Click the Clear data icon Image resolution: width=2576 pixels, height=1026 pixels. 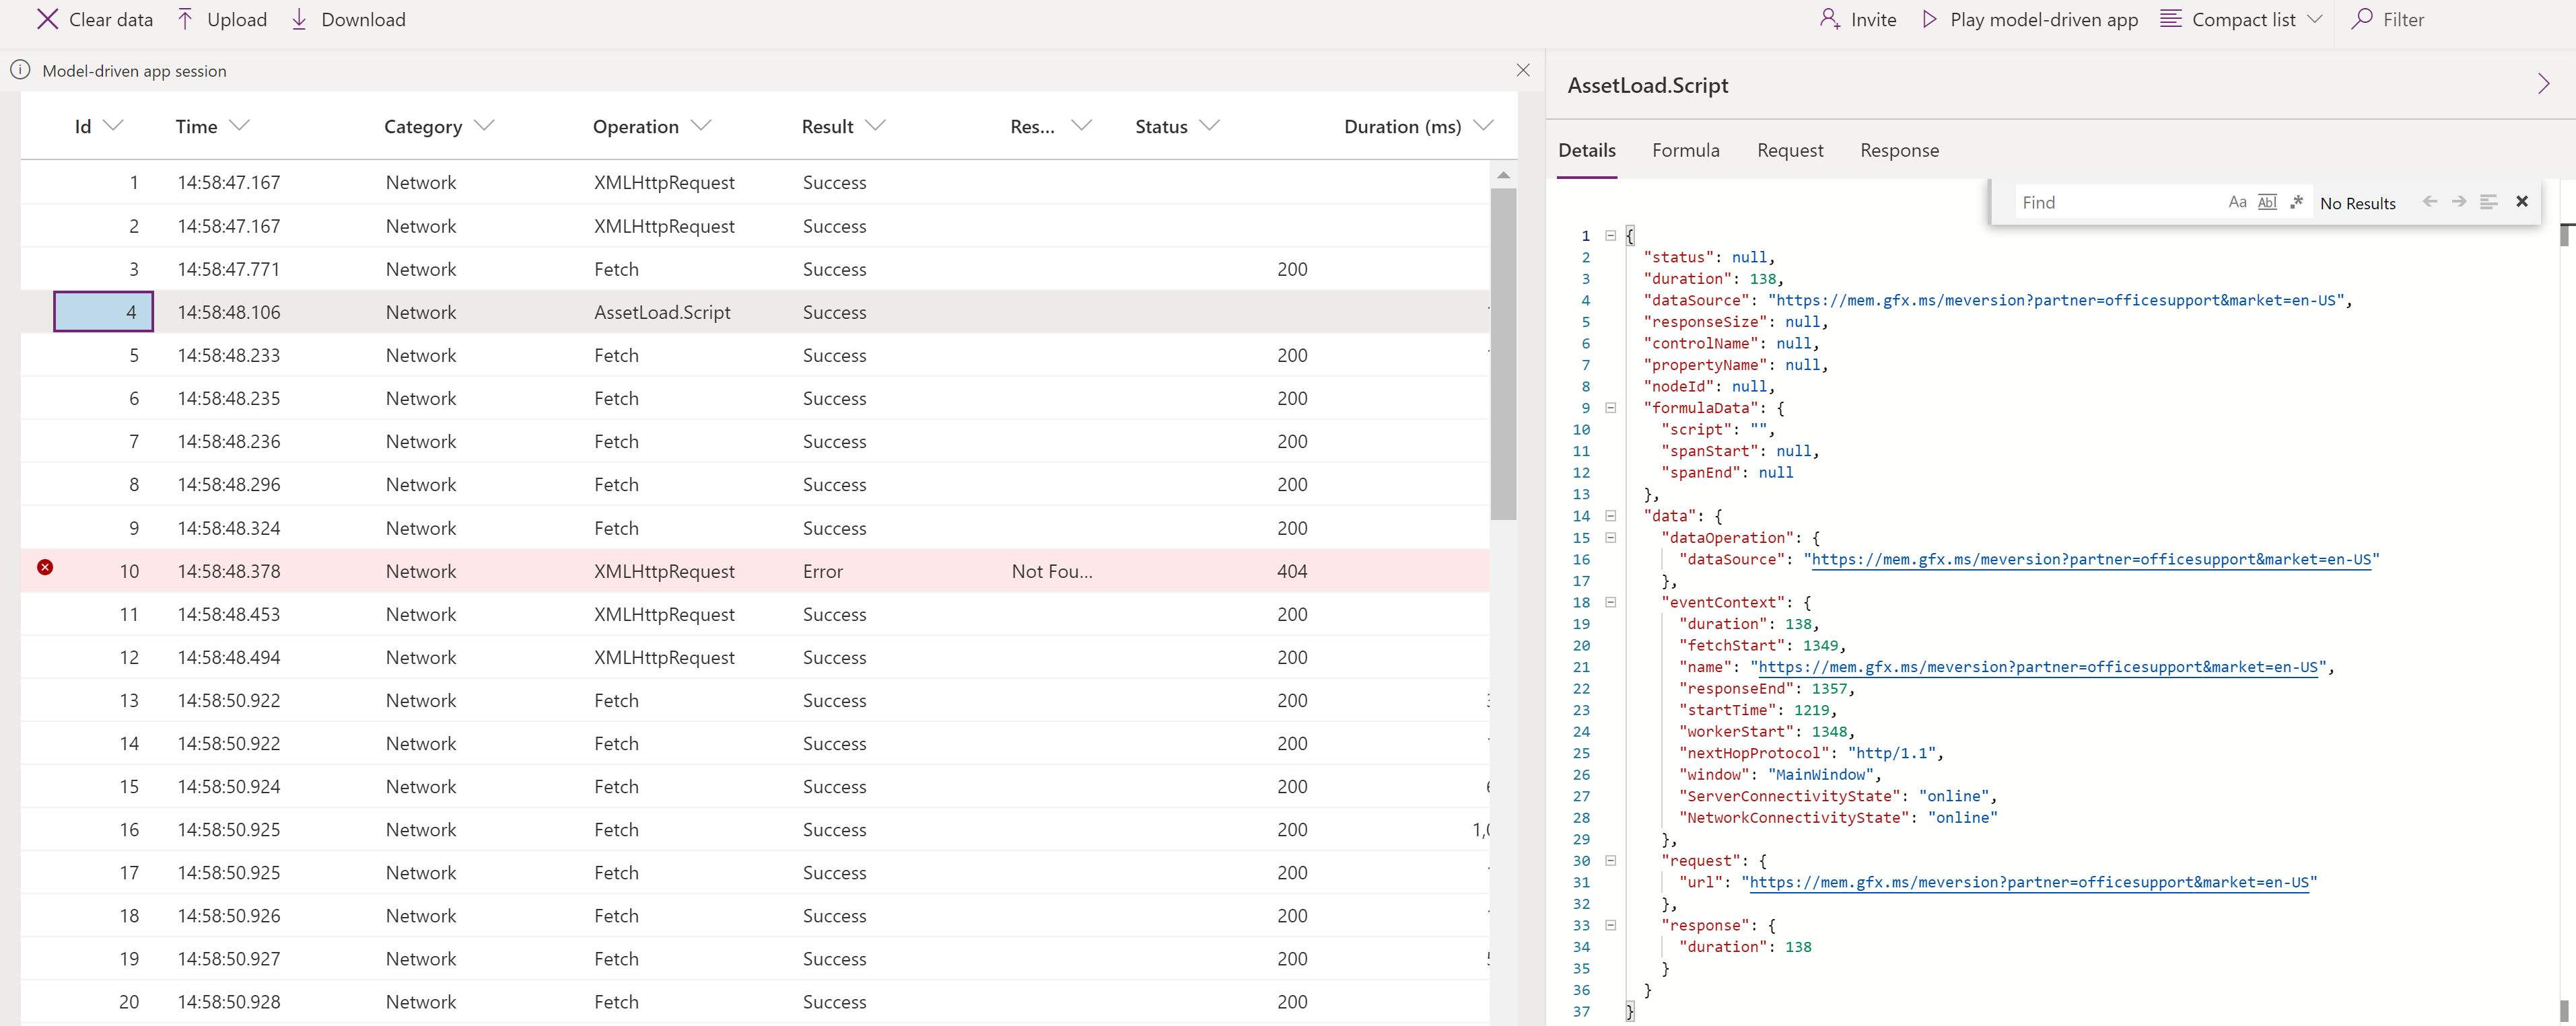click(x=46, y=18)
